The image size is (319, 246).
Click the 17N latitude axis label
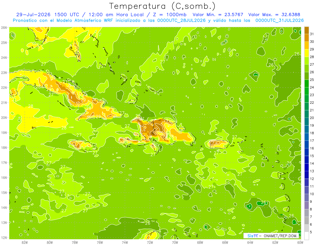pos(4,162)
